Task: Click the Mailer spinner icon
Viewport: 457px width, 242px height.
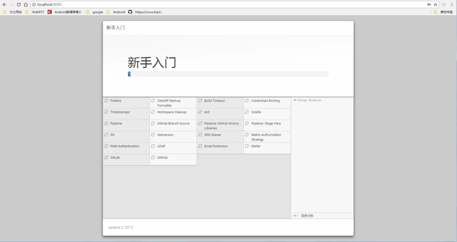Action: (247, 146)
